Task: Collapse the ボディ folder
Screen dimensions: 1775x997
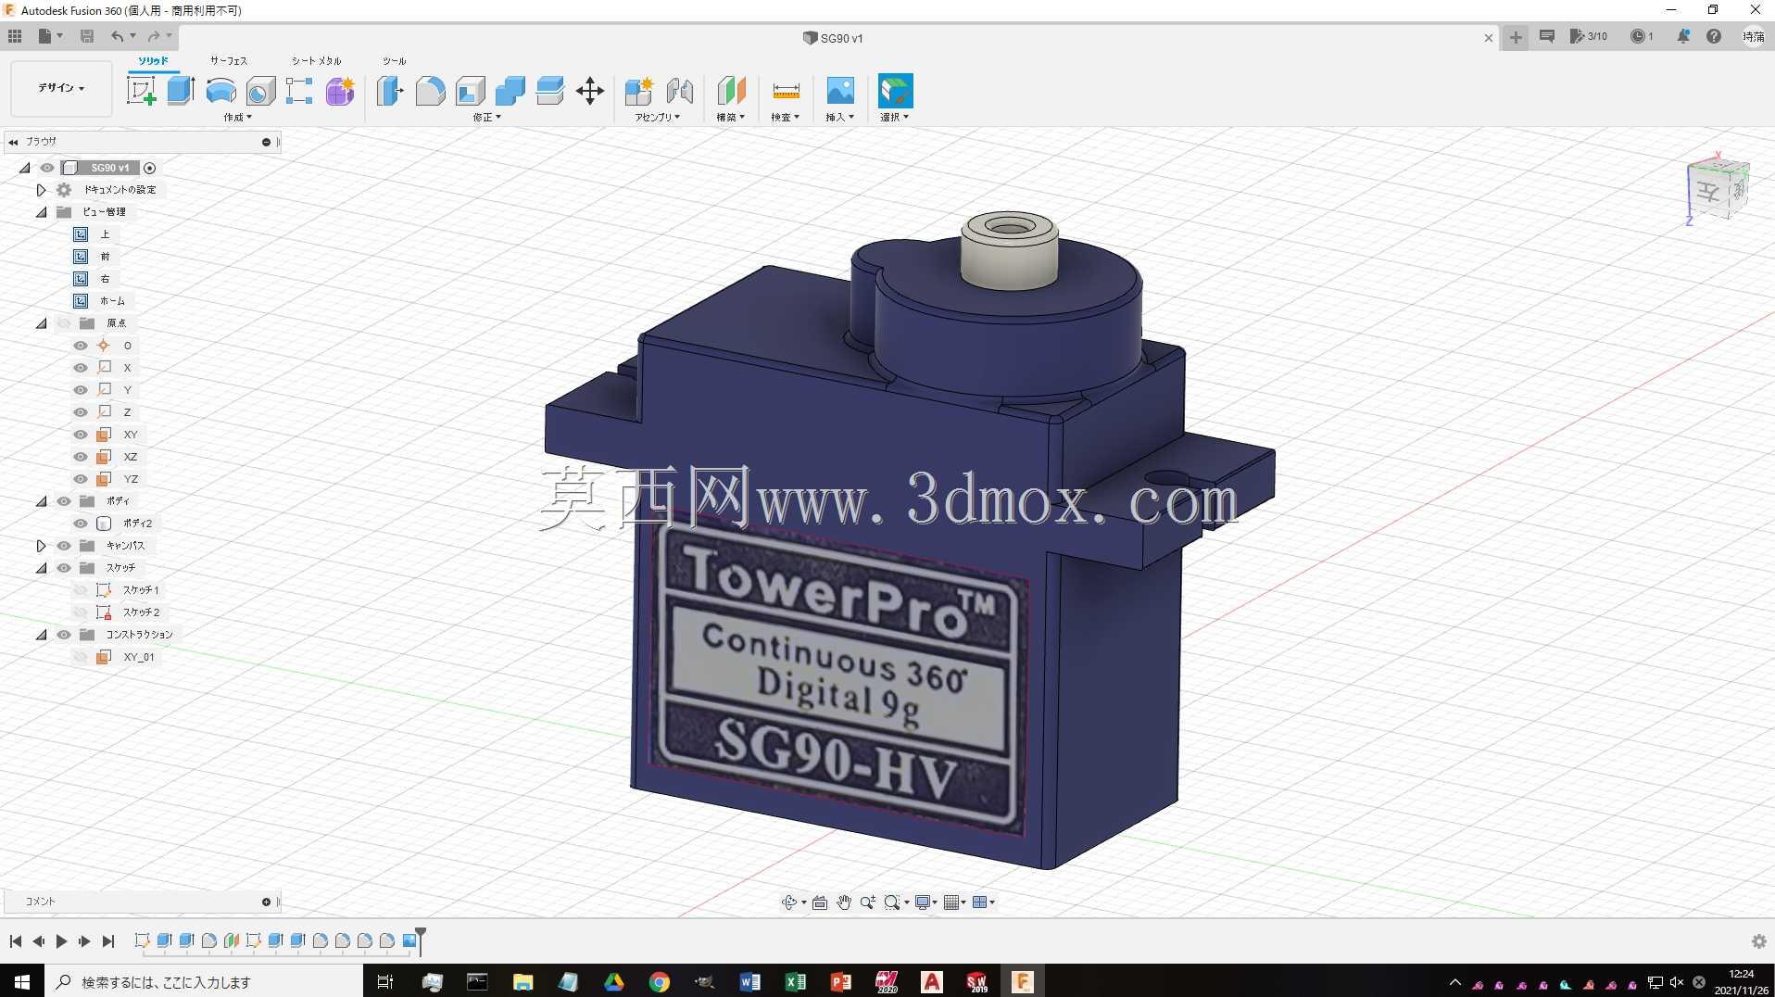Action: click(41, 501)
